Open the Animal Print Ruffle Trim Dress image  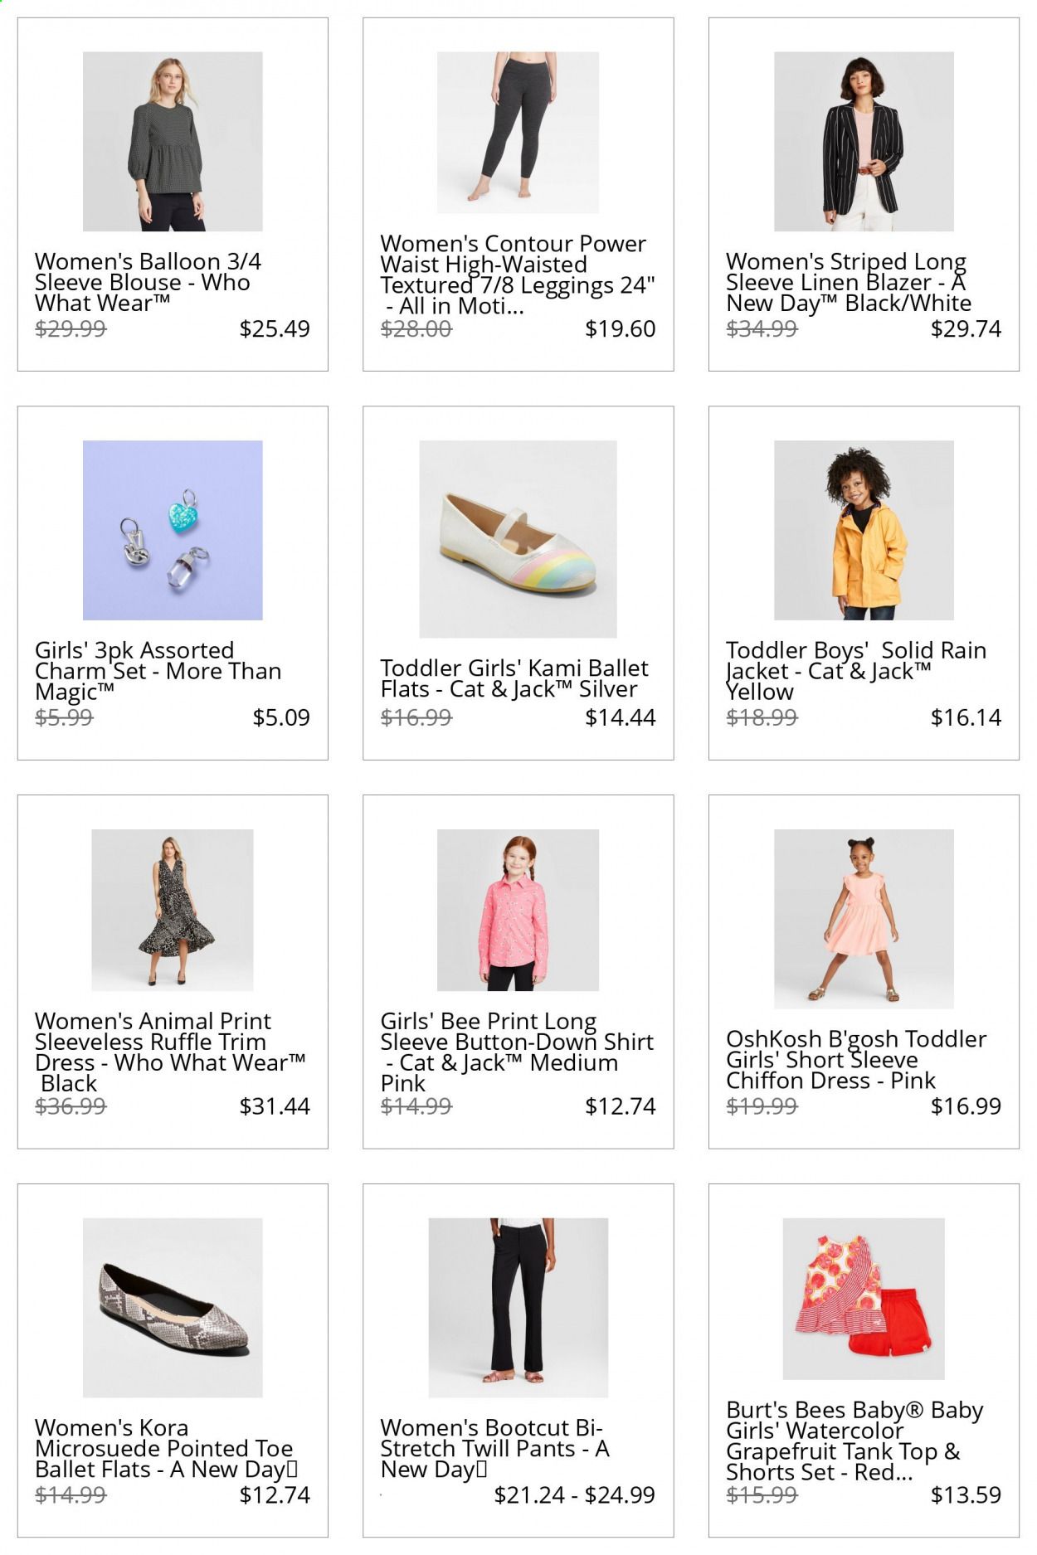(x=173, y=910)
